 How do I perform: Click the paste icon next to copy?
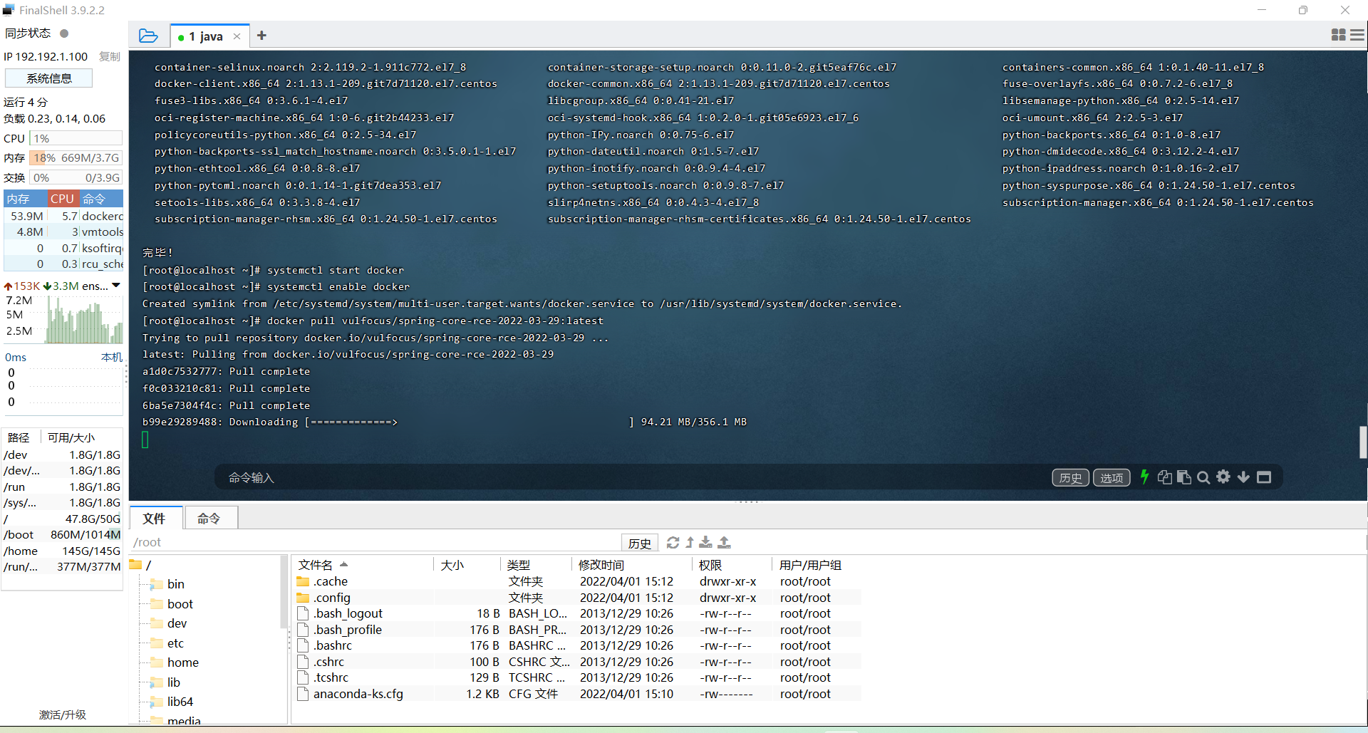point(1184,477)
